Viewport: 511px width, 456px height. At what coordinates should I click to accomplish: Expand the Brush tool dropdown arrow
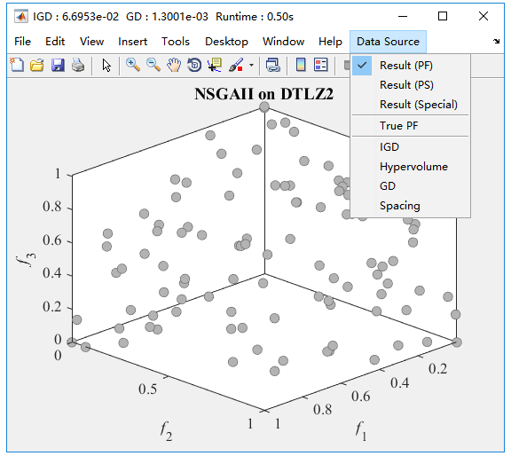tap(251, 65)
